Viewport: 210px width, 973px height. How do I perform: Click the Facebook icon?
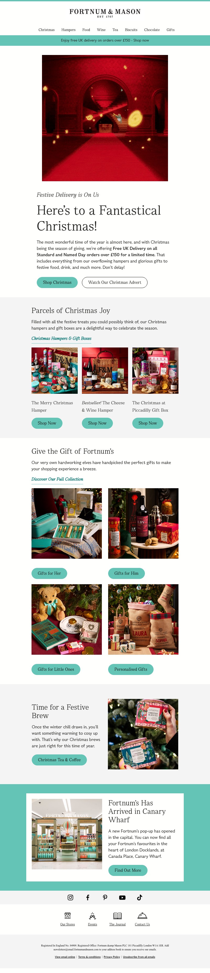pos(87,898)
